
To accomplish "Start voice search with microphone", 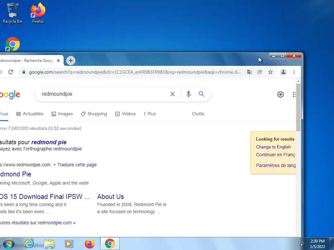I will pos(188,94).
